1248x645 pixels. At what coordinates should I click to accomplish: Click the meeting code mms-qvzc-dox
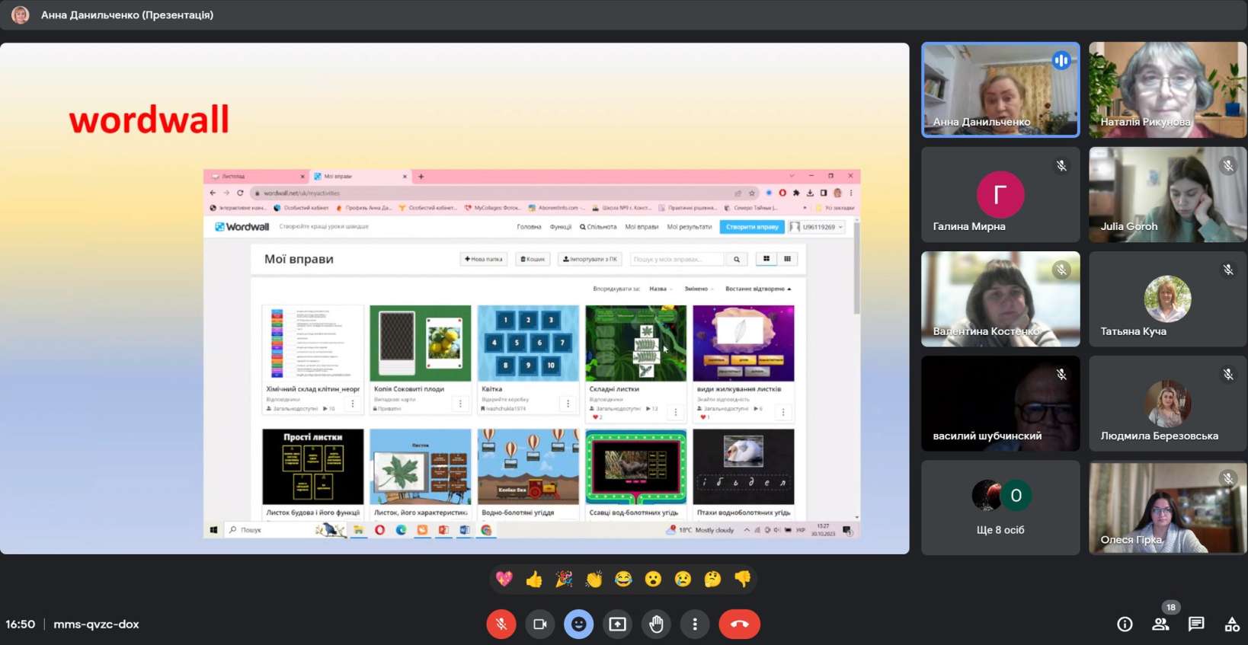[x=96, y=624]
